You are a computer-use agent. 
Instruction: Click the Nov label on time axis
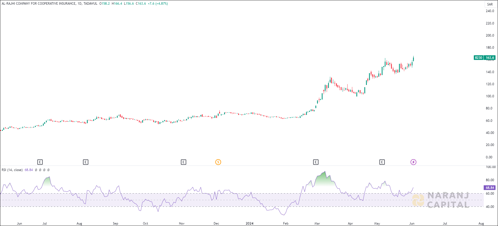(x=182, y=224)
